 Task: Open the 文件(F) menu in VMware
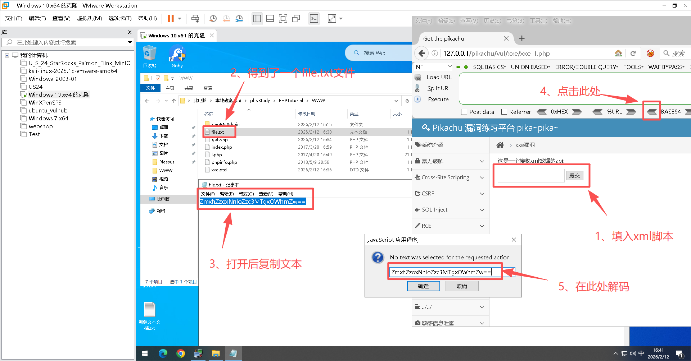tap(14, 18)
